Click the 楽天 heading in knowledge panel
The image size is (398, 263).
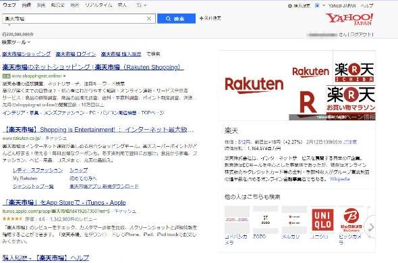[x=231, y=131]
